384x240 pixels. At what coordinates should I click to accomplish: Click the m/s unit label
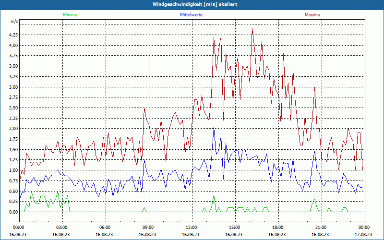(x=14, y=22)
